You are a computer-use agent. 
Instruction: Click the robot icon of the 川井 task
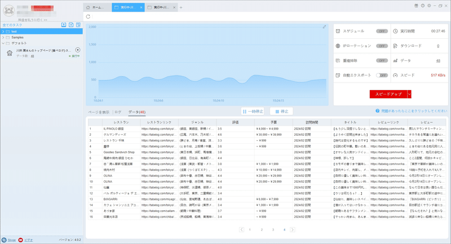[x=10, y=53]
